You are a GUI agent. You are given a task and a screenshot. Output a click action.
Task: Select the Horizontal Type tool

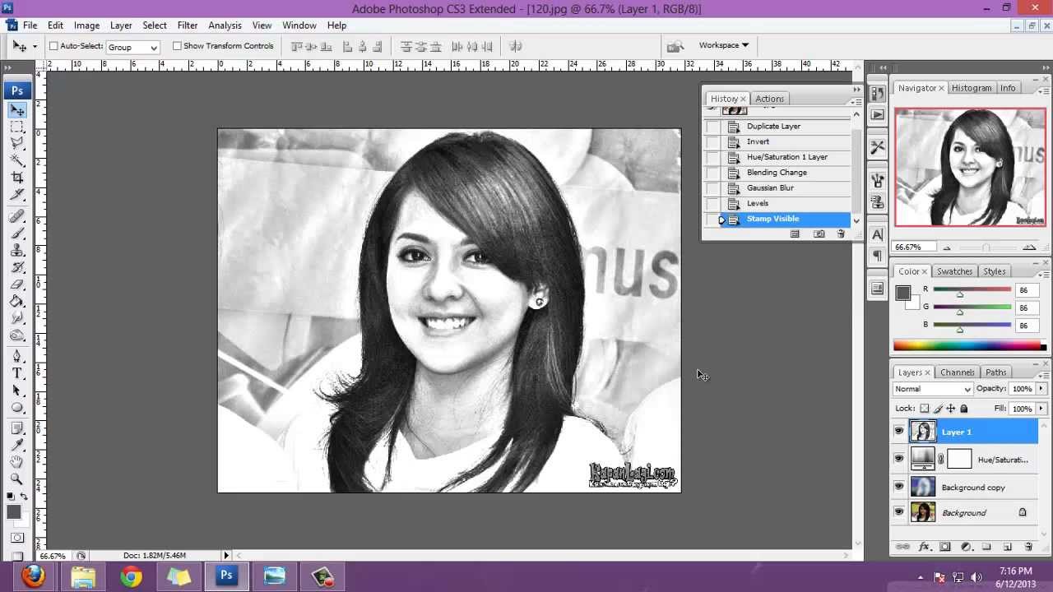17,374
